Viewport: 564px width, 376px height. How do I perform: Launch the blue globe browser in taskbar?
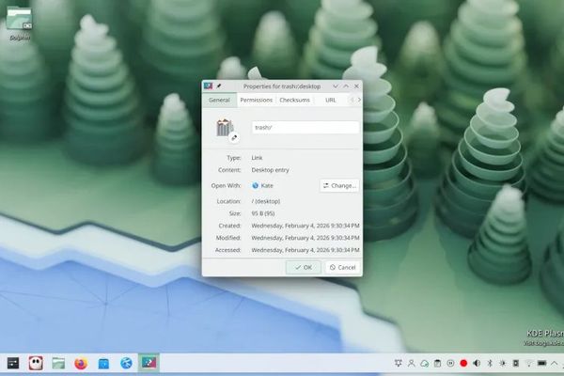point(126,363)
